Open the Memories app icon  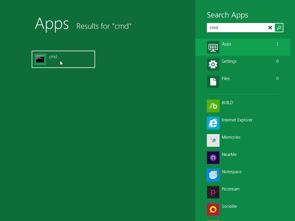(213, 140)
